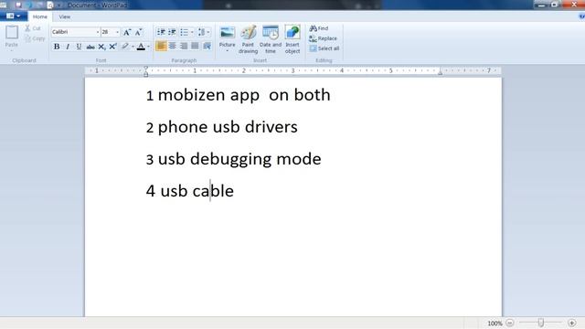Open the WordPad file menu button
Viewport: 585px width, 329px height.
[14, 16]
